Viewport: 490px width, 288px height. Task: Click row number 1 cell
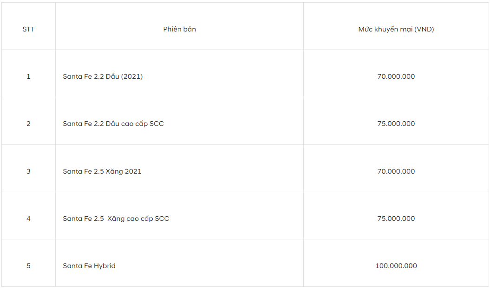pos(28,76)
